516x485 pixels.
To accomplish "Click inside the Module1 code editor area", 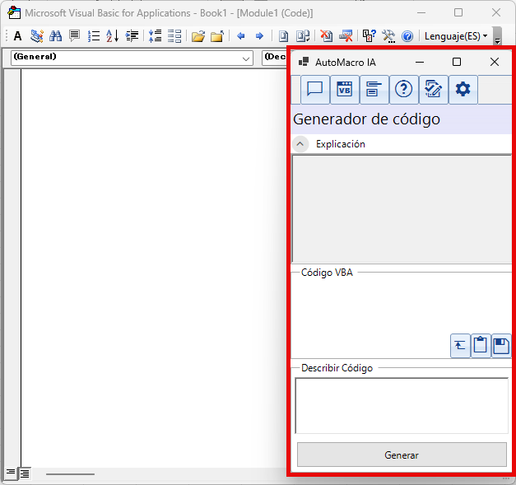I will pyautogui.click(x=153, y=268).
